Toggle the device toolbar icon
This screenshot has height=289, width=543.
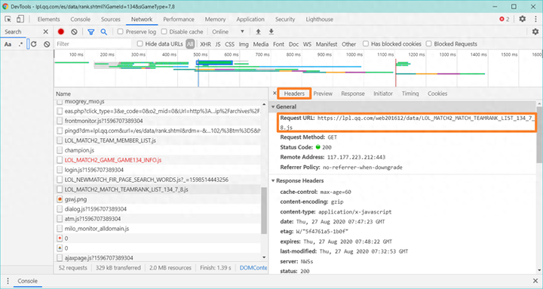point(20,19)
